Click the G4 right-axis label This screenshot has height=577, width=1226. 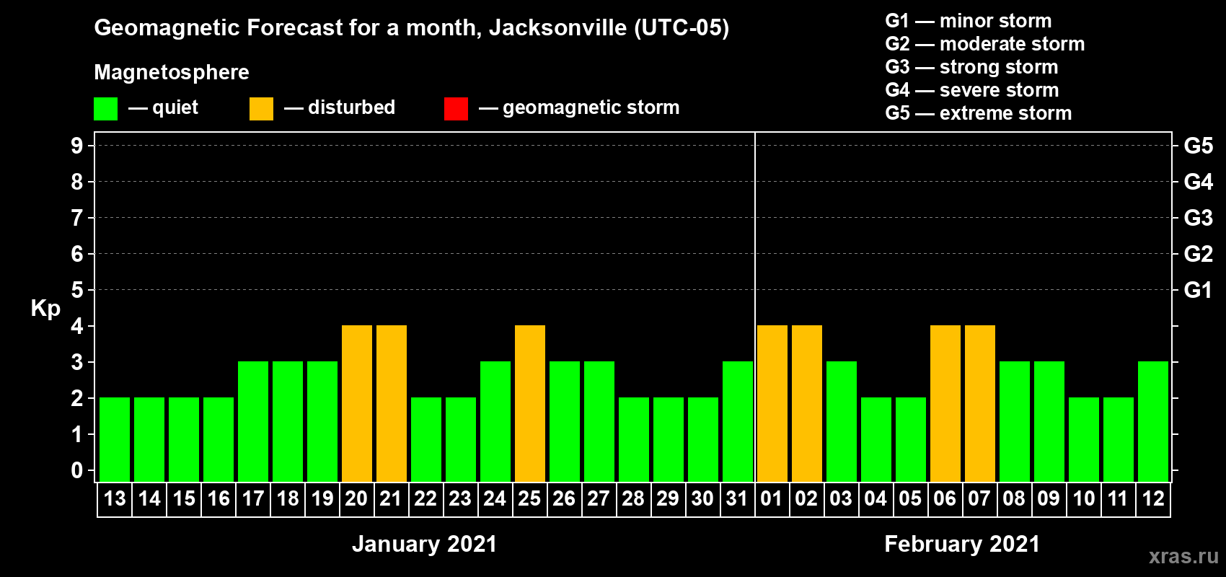tap(1198, 182)
